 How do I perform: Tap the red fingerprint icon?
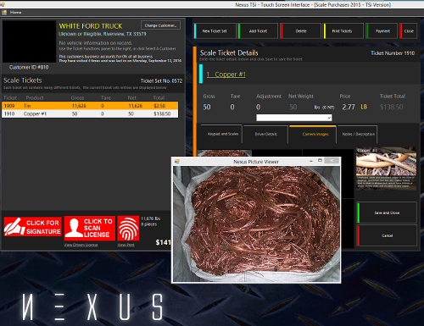click(x=128, y=228)
